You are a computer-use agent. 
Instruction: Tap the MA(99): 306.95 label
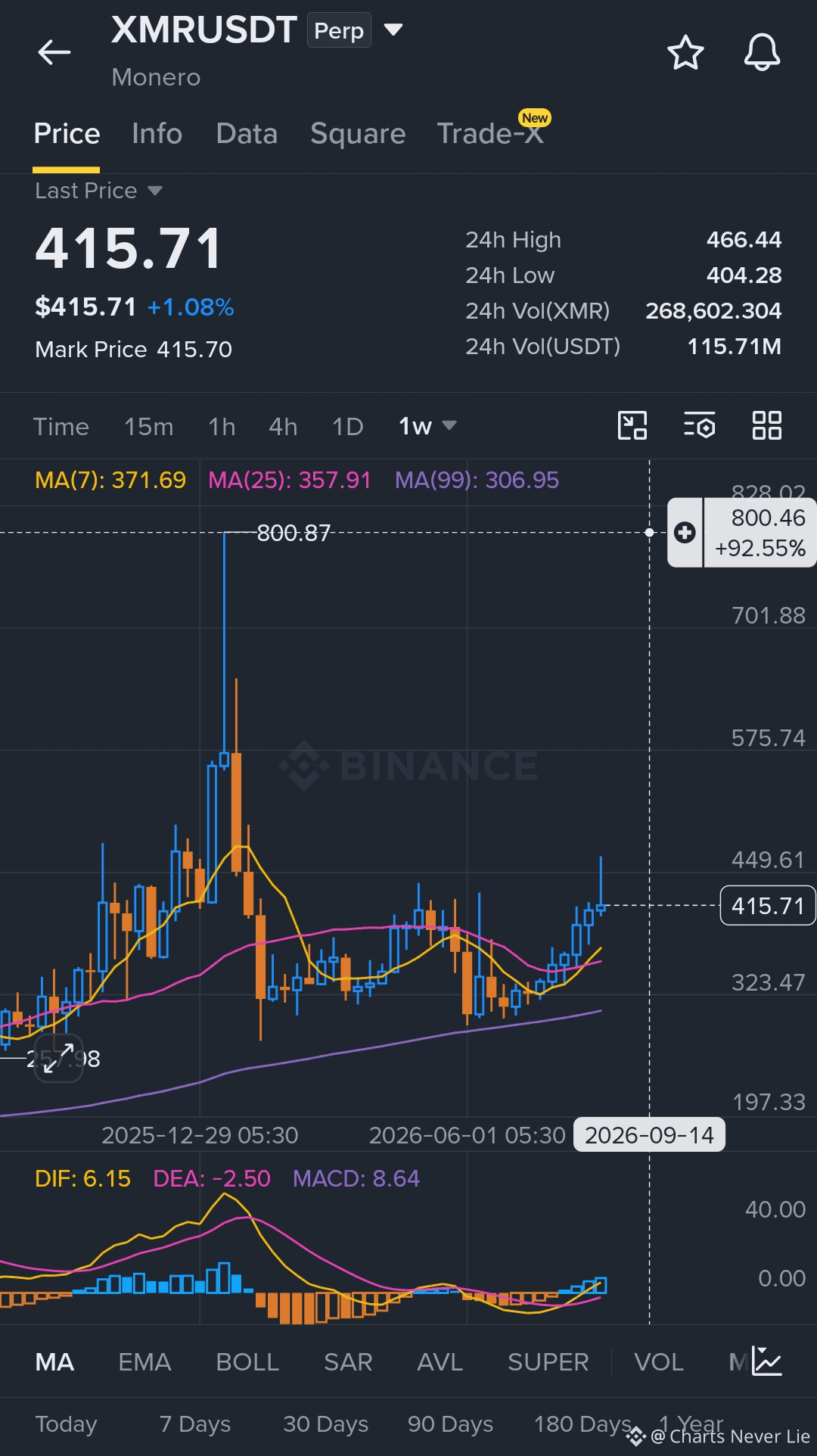point(477,480)
